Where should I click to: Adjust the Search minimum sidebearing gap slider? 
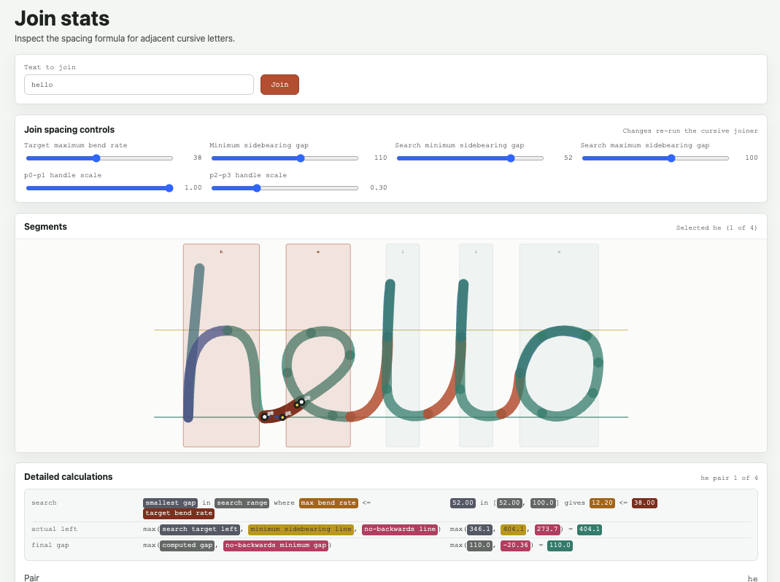click(x=470, y=158)
